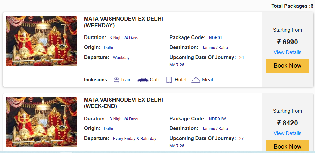315x153 pixels.
Task: Click the Train inclusion icon
Action: coord(117,80)
